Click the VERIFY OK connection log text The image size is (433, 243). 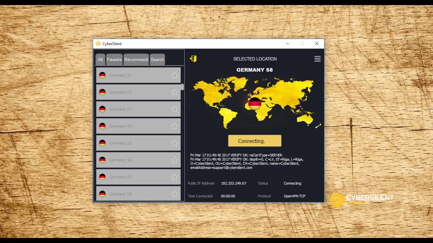247,161
